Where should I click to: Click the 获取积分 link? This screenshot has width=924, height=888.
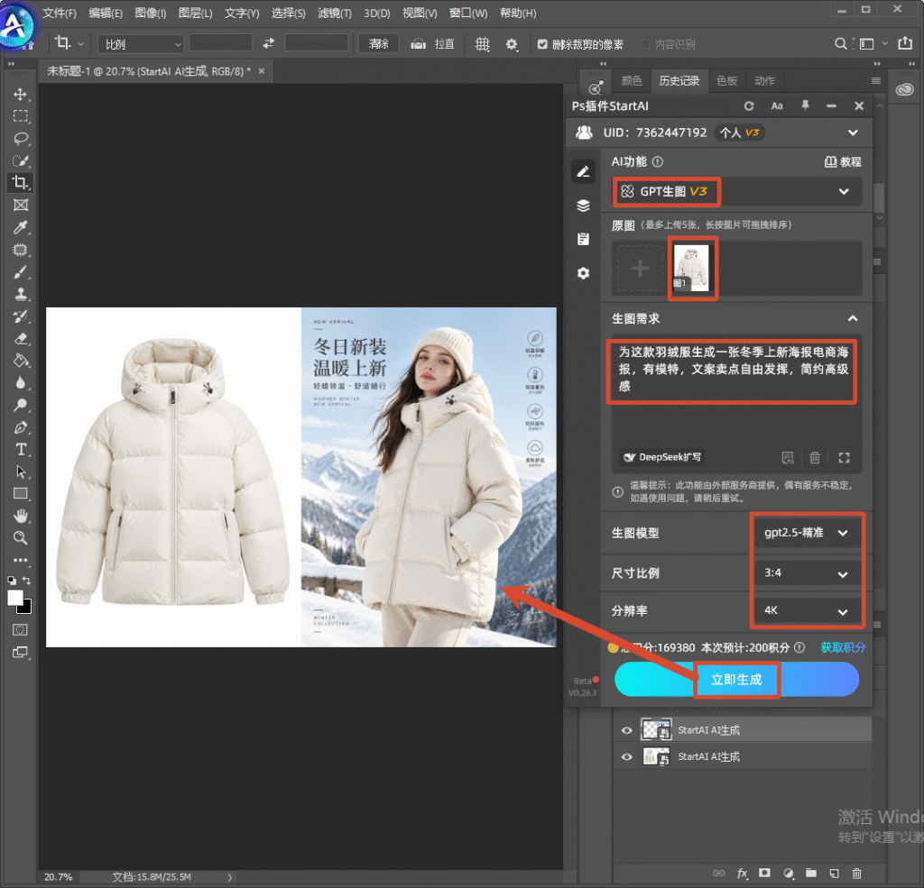[x=843, y=648]
